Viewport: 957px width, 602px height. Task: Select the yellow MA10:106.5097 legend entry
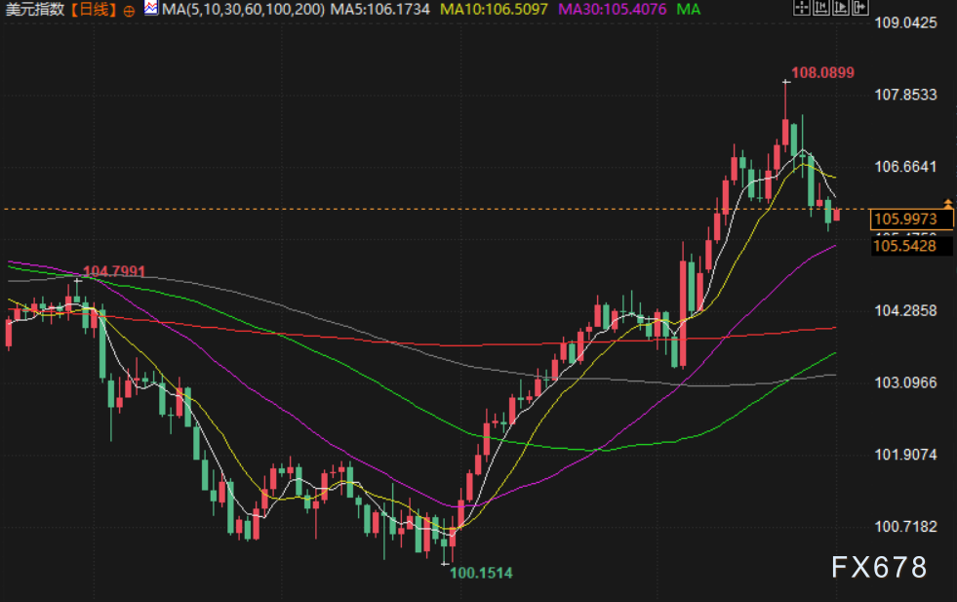pyautogui.click(x=495, y=10)
